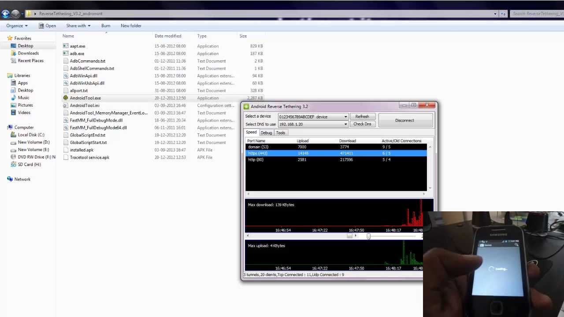Open the Organize dropdown menu

[17, 26]
